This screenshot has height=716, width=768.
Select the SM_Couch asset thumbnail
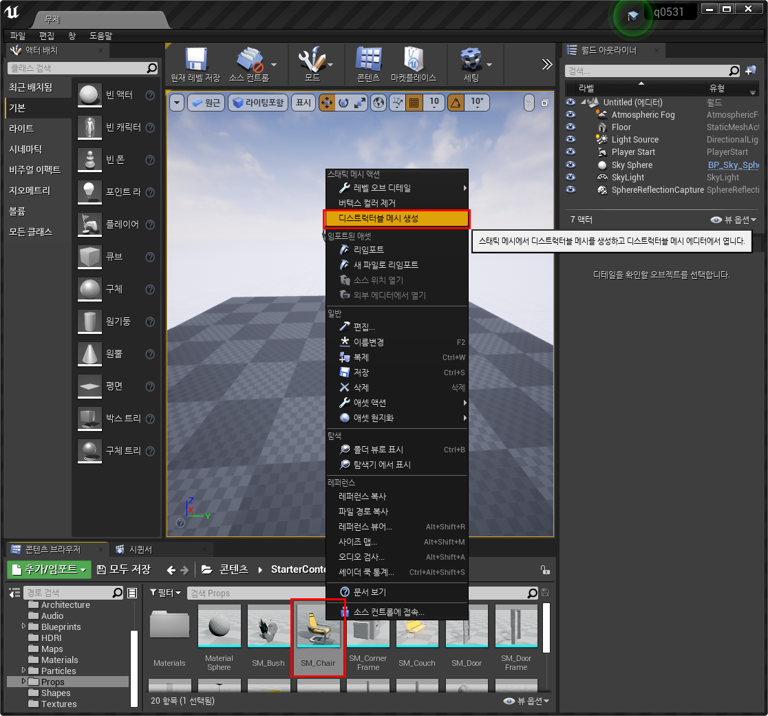pos(417,626)
